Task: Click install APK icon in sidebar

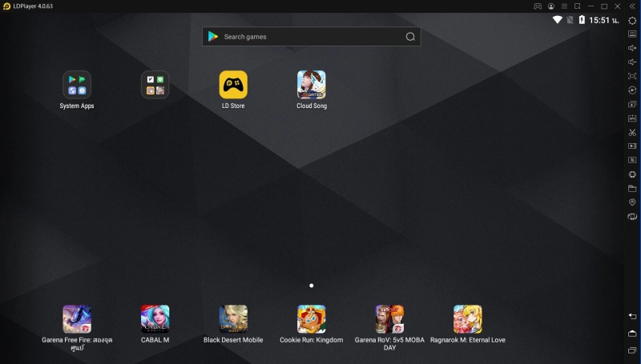Action: 632,118
